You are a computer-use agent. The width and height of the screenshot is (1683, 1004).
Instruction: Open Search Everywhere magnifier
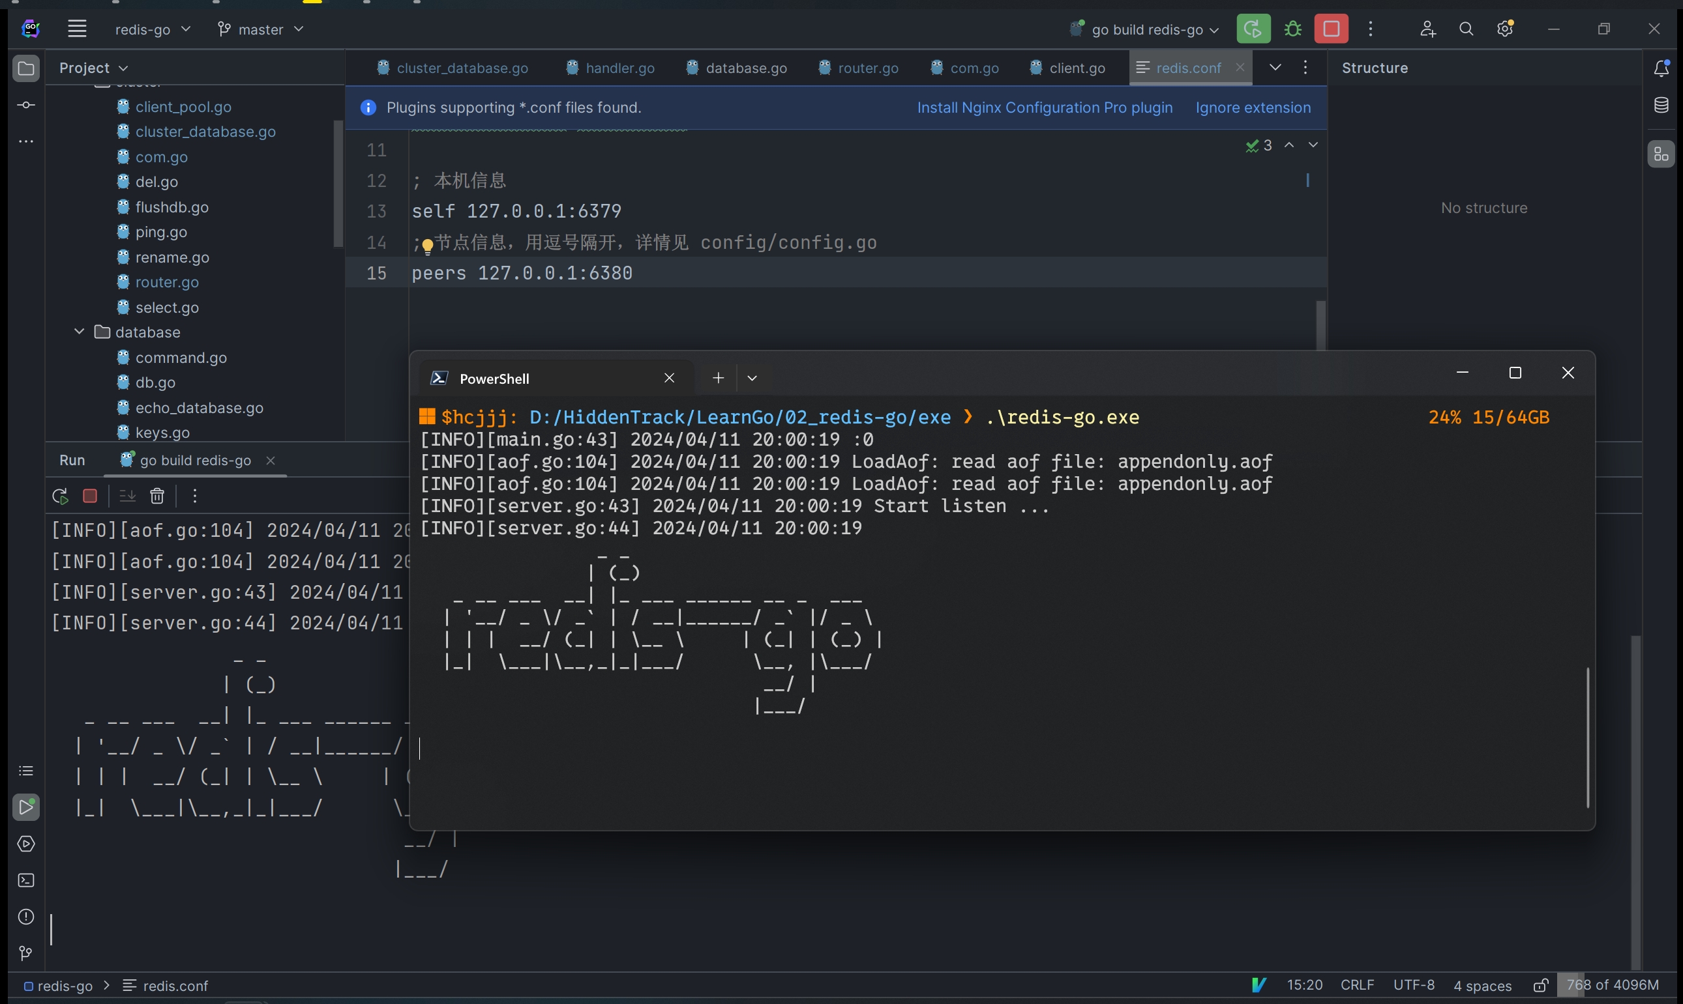point(1466,29)
